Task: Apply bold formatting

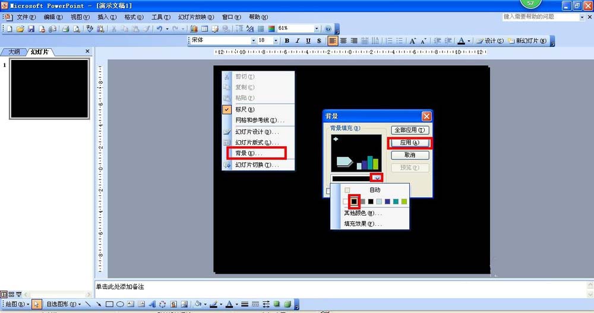Action: pos(287,40)
